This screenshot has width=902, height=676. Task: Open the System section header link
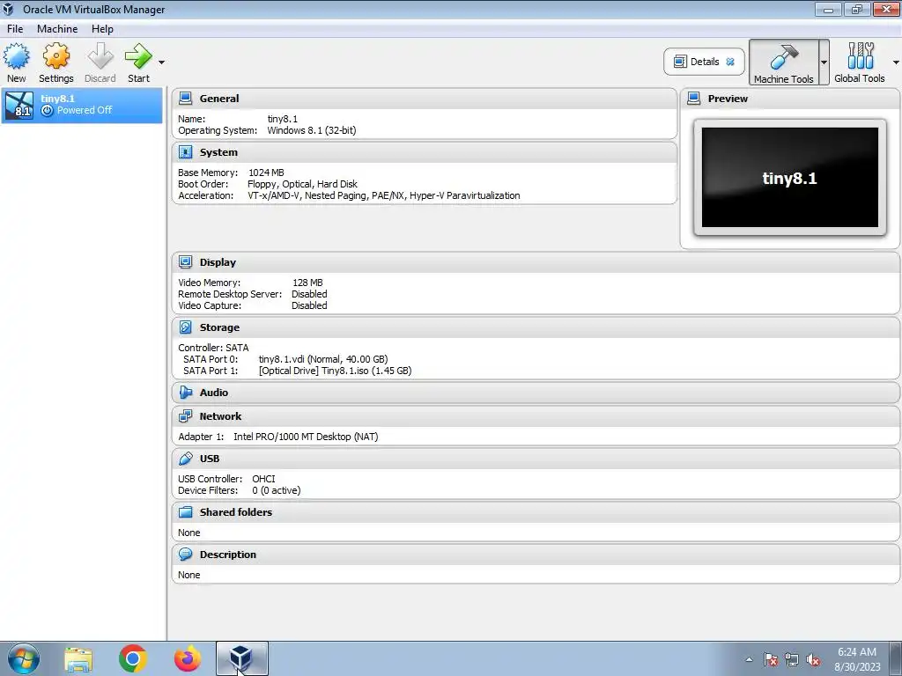pyautogui.click(x=218, y=152)
